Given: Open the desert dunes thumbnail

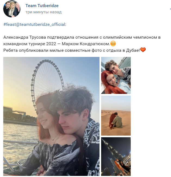Looking at the screenshot, I should (116, 115).
